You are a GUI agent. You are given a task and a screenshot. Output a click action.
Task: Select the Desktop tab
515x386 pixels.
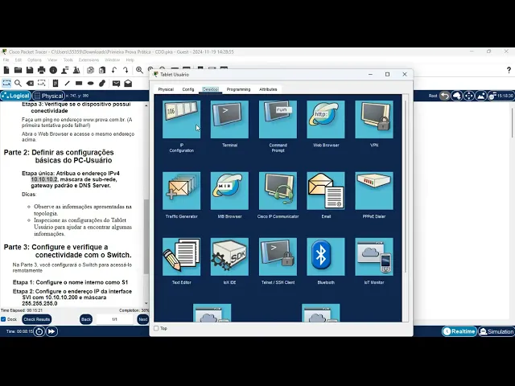[x=210, y=89]
